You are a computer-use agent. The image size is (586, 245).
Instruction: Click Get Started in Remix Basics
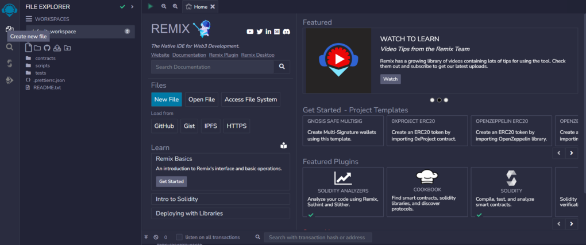click(x=172, y=181)
